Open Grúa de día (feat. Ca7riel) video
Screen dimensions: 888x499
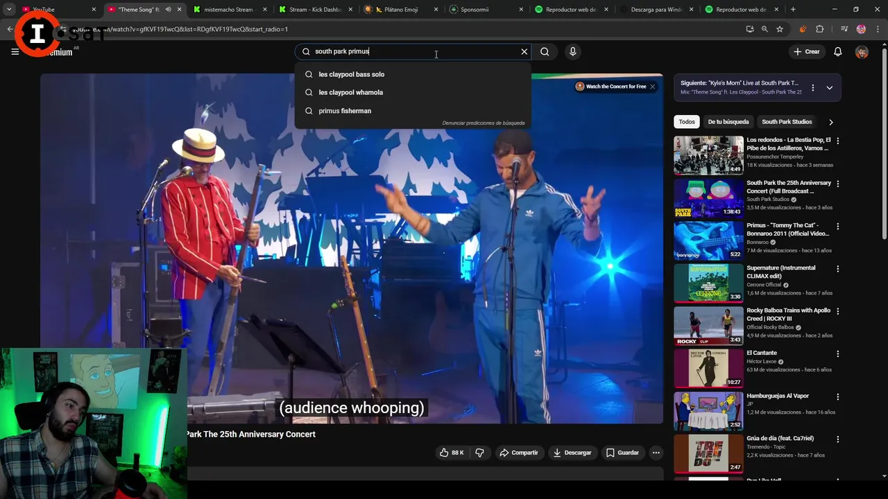(x=780, y=439)
